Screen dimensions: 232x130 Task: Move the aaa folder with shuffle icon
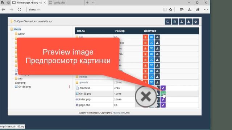click(151, 37)
